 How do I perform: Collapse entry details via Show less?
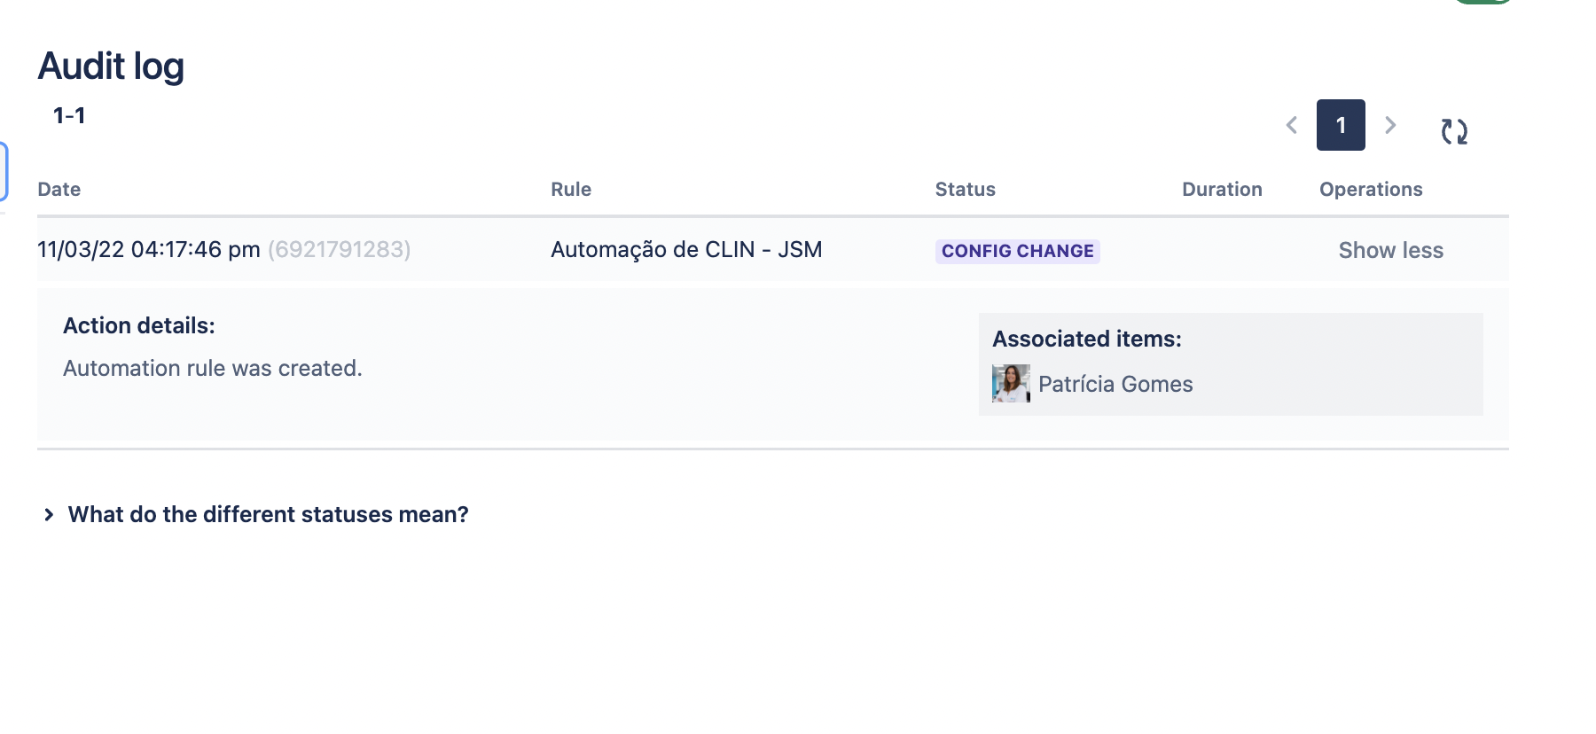click(1389, 250)
